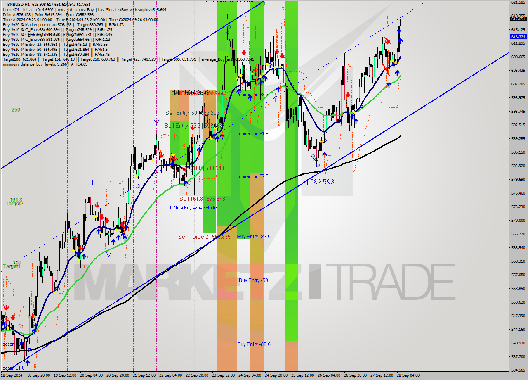Click the green '250' level label
The image size is (528, 380).
click(x=16, y=110)
